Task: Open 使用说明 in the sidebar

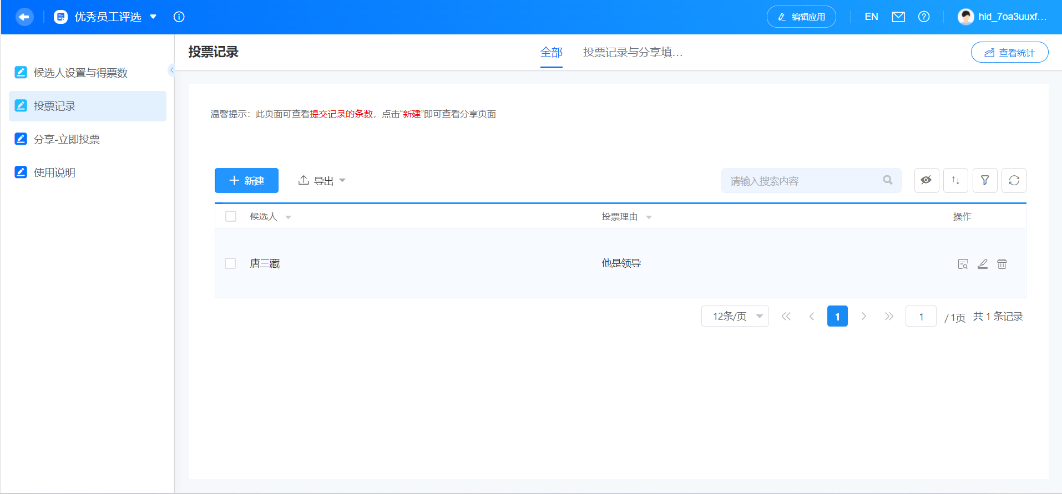Action: click(x=88, y=172)
